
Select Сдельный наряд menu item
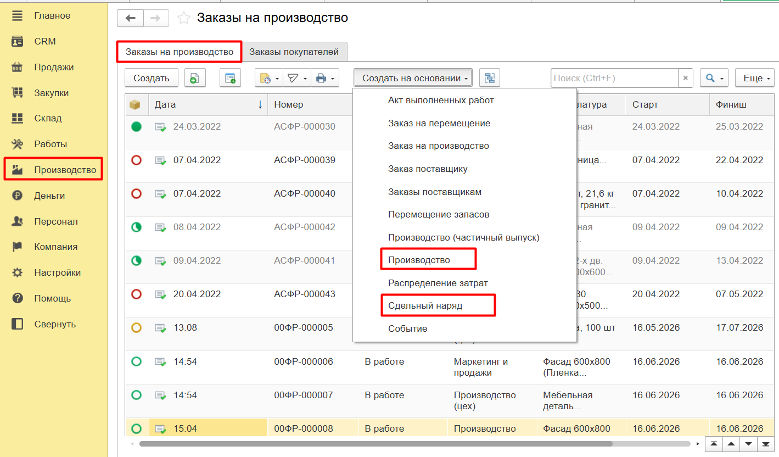[x=425, y=305]
